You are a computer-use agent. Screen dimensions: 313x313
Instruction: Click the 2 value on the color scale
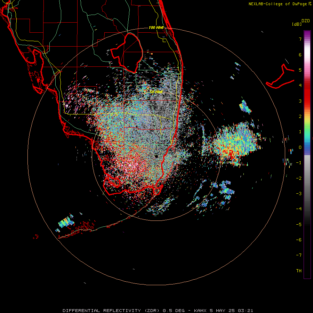pyautogui.click(x=300, y=117)
